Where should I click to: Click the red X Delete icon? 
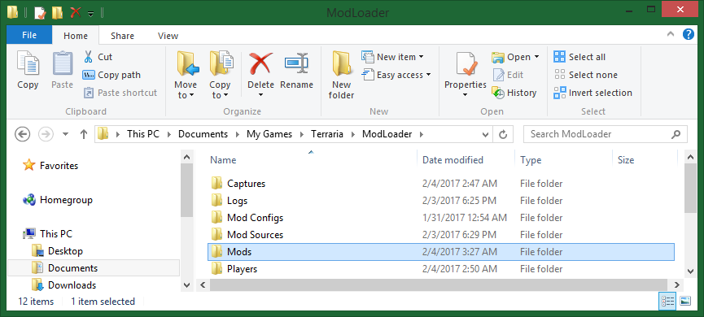coord(261,63)
